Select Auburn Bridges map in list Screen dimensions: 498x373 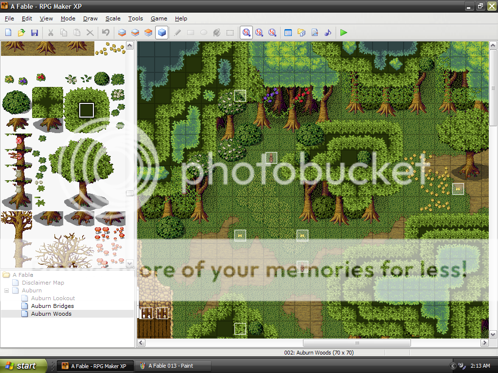[52, 306]
